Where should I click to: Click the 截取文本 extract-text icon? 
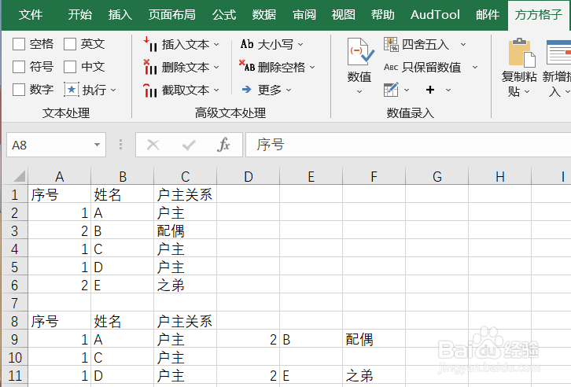[x=150, y=90]
